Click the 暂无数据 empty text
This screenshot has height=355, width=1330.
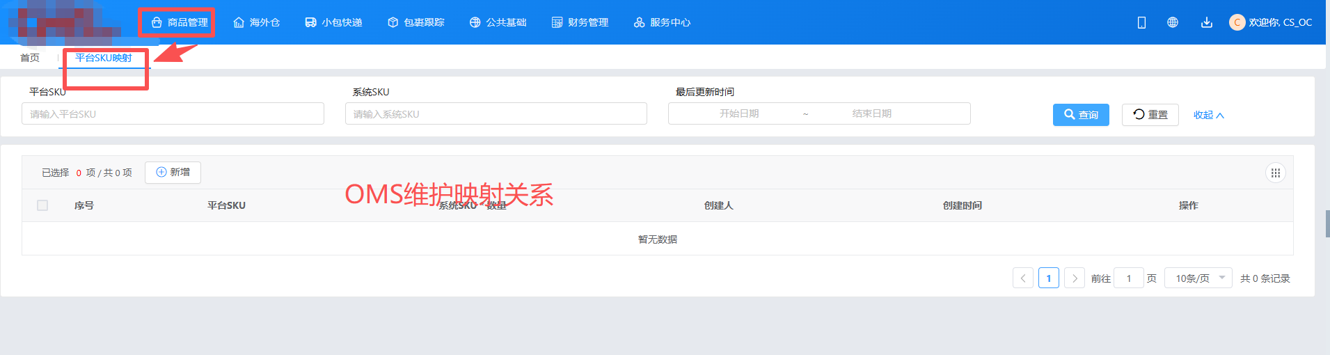point(657,239)
